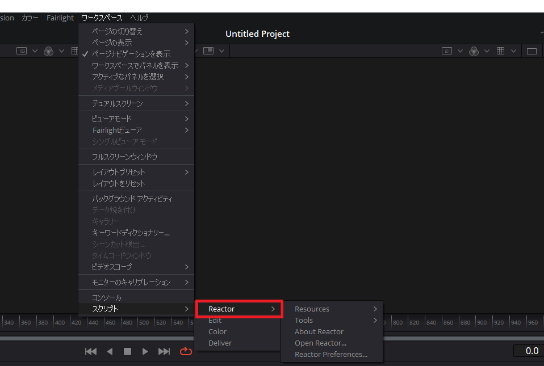
Task: Expand the ビデオスコープ submenu arrow
Action: click(x=187, y=267)
